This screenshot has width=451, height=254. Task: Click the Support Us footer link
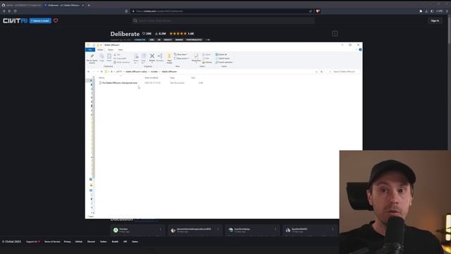click(x=33, y=241)
